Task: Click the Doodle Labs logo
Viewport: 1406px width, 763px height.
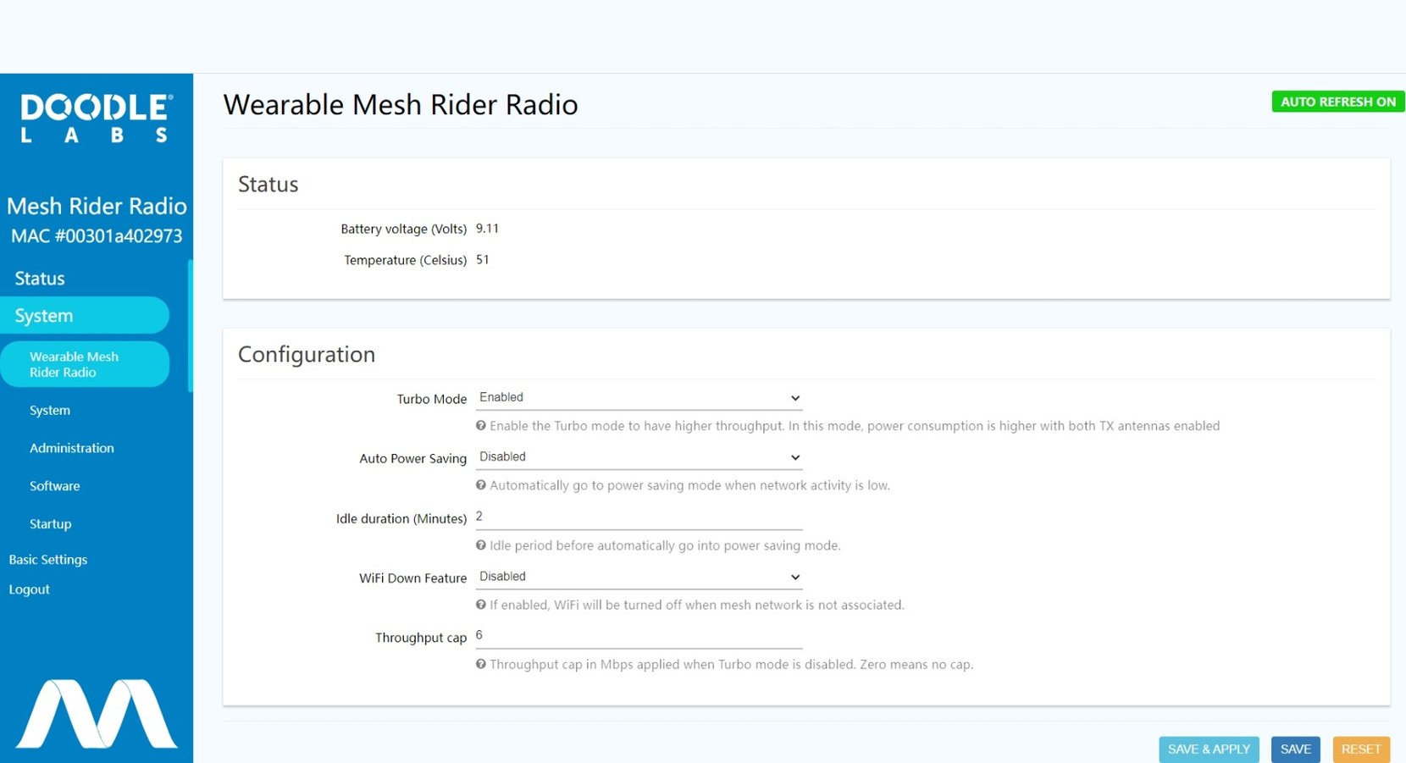Action: [x=96, y=115]
